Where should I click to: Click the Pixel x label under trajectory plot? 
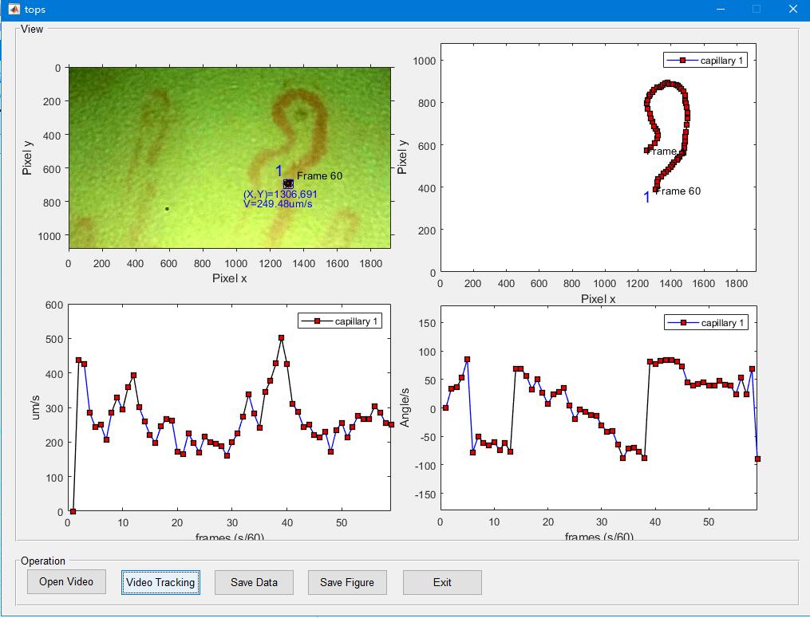(x=598, y=299)
